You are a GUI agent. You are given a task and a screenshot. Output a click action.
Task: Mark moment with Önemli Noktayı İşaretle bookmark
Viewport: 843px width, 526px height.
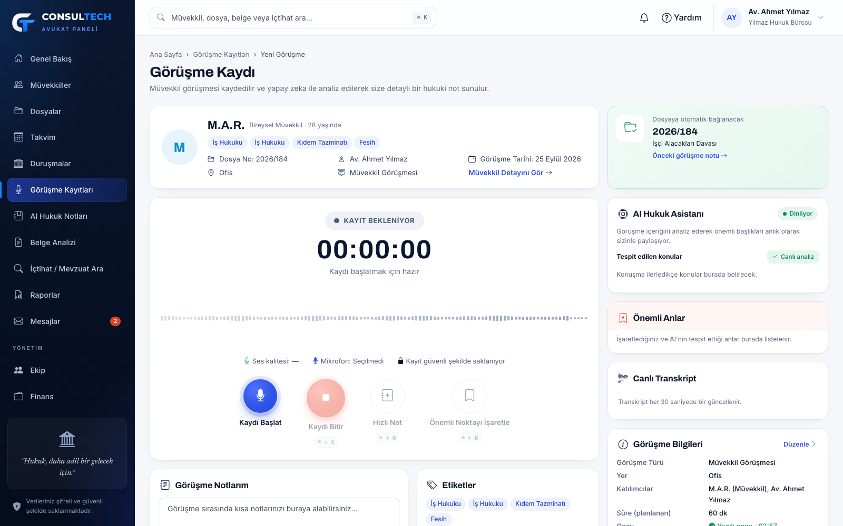coord(469,396)
